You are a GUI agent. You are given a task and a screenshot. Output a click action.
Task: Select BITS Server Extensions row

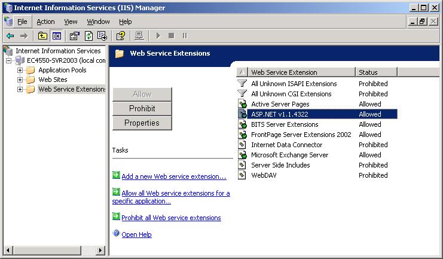coord(317,124)
